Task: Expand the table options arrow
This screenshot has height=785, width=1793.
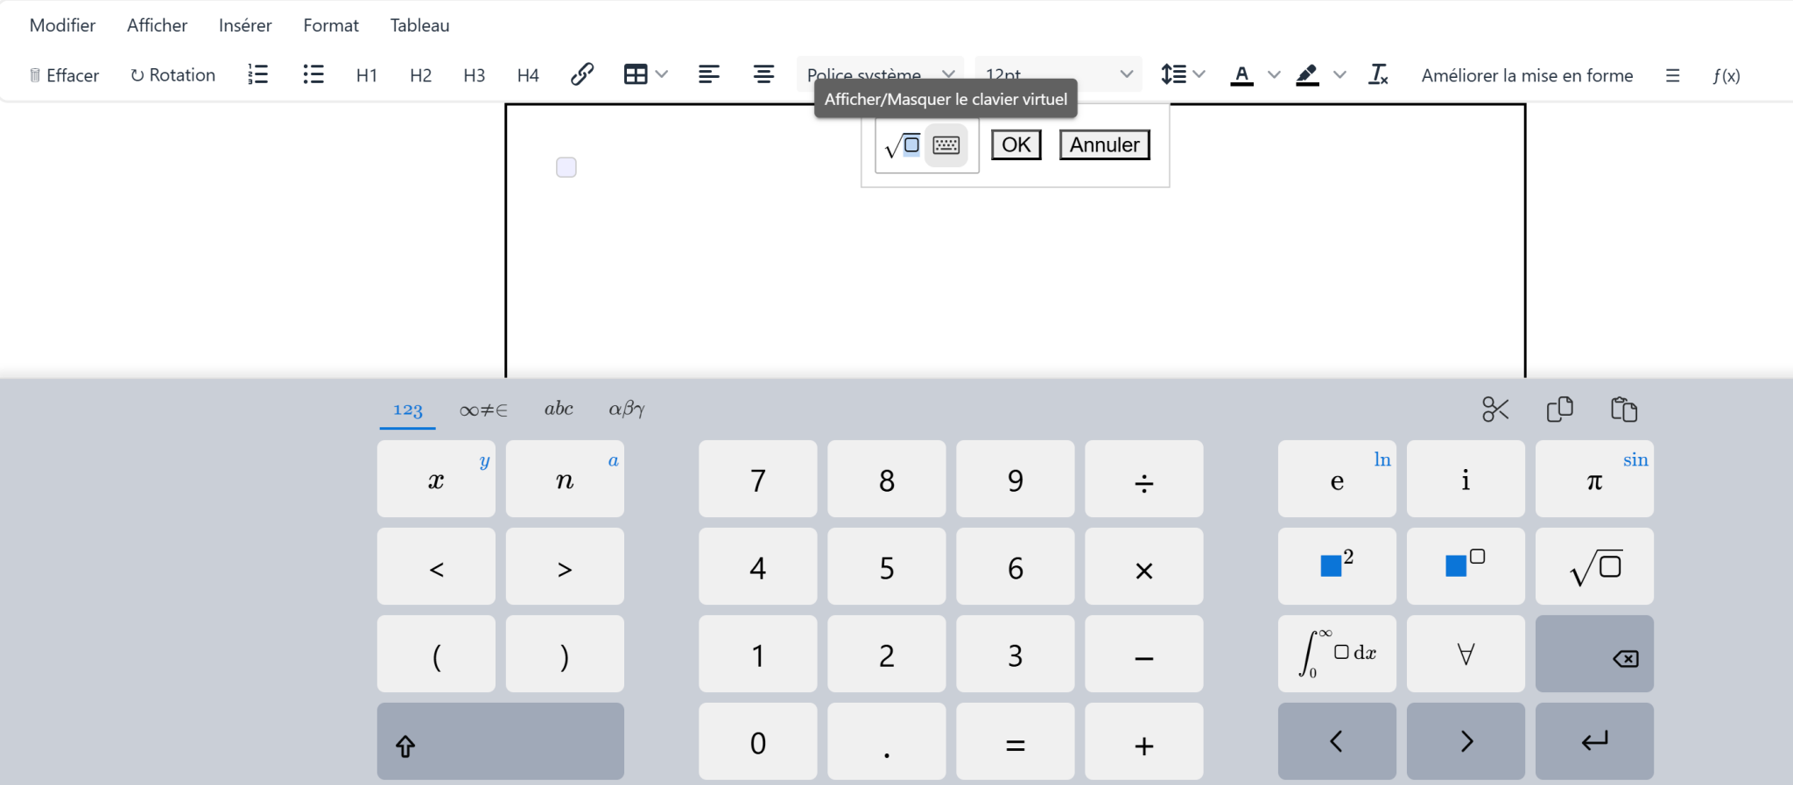Action: click(662, 74)
